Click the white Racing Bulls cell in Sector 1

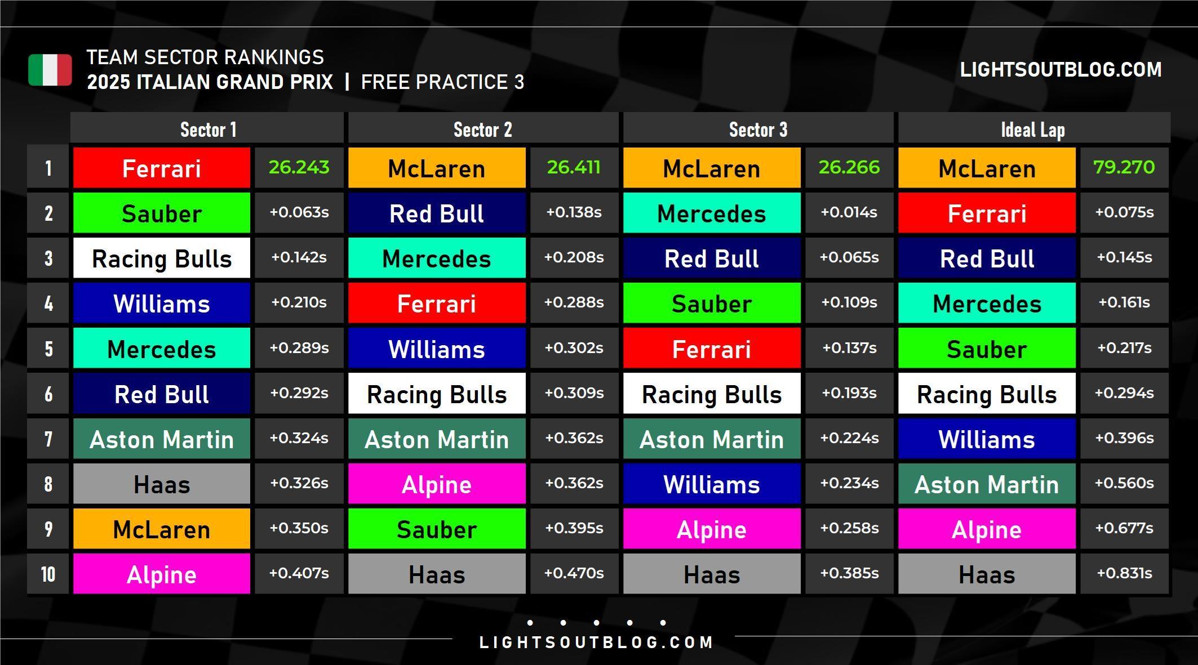(x=162, y=258)
